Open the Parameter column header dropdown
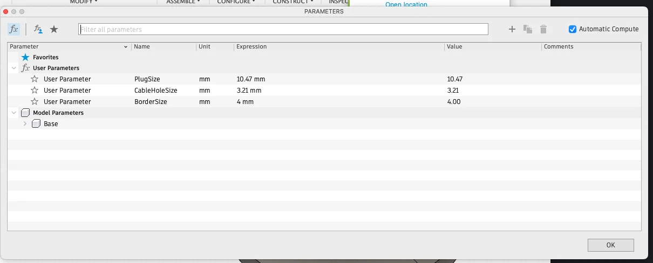Viewport: 653px width, 263px height. point(126,47)
